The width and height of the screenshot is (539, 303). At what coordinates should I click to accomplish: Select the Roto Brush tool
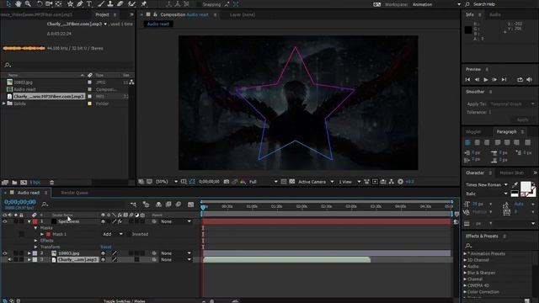tap(131, 3)
